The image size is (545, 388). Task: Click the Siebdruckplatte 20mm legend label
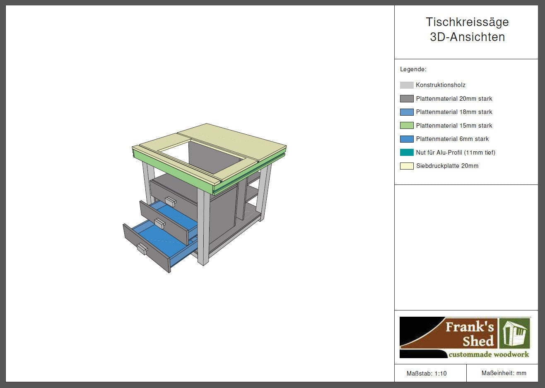coord(447,166)
